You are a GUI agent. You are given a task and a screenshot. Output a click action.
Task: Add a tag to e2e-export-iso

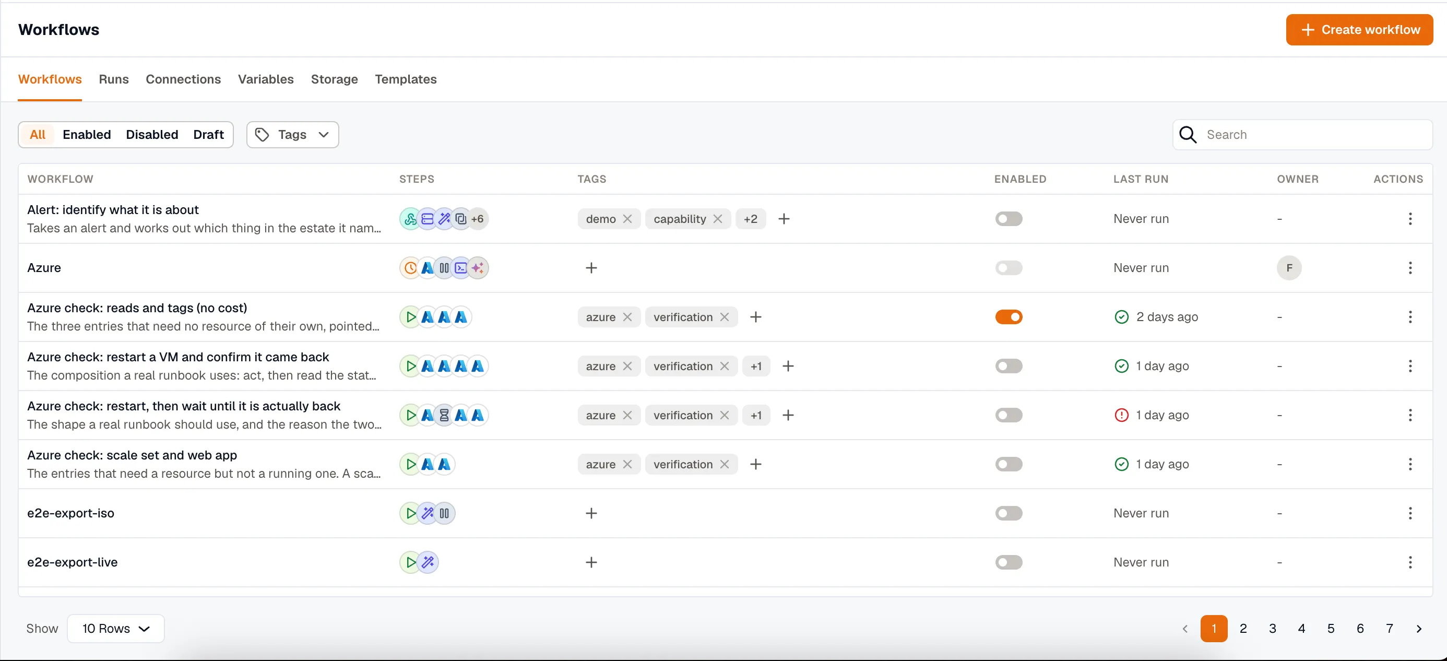(591, 513)
